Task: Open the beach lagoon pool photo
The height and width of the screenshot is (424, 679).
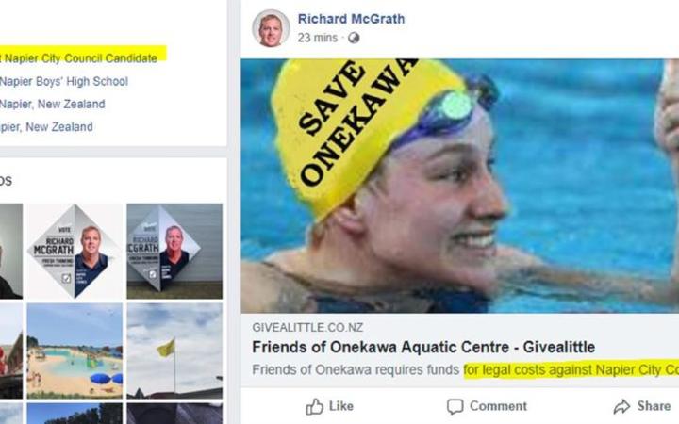Action: [x=75, y=351]
